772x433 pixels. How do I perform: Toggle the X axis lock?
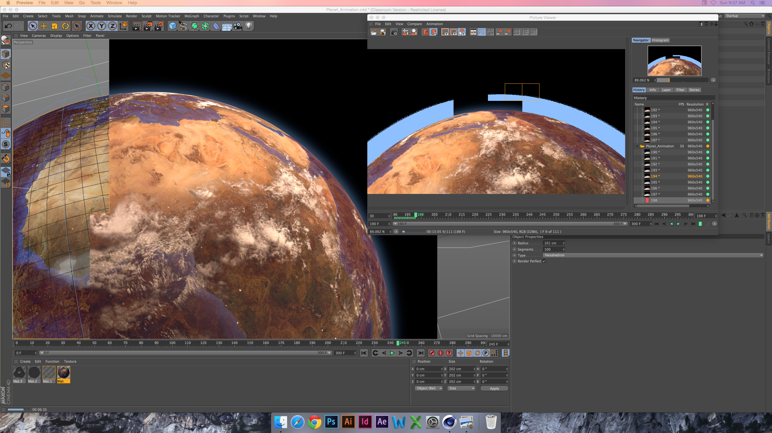coord(90,26)
